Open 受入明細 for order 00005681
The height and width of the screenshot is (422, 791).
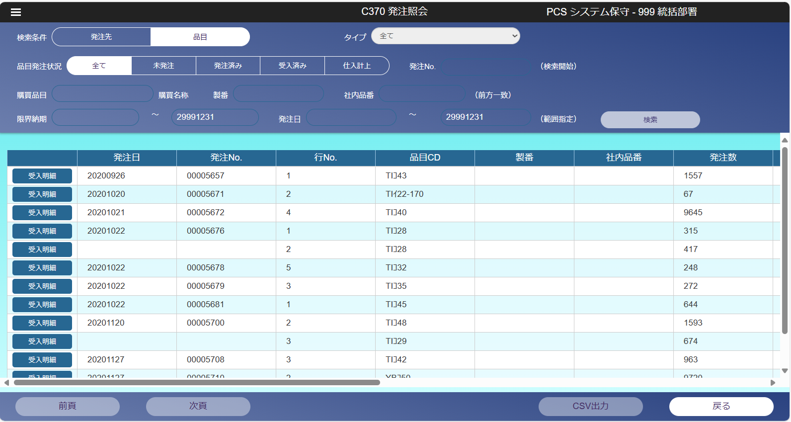(42, 305)
